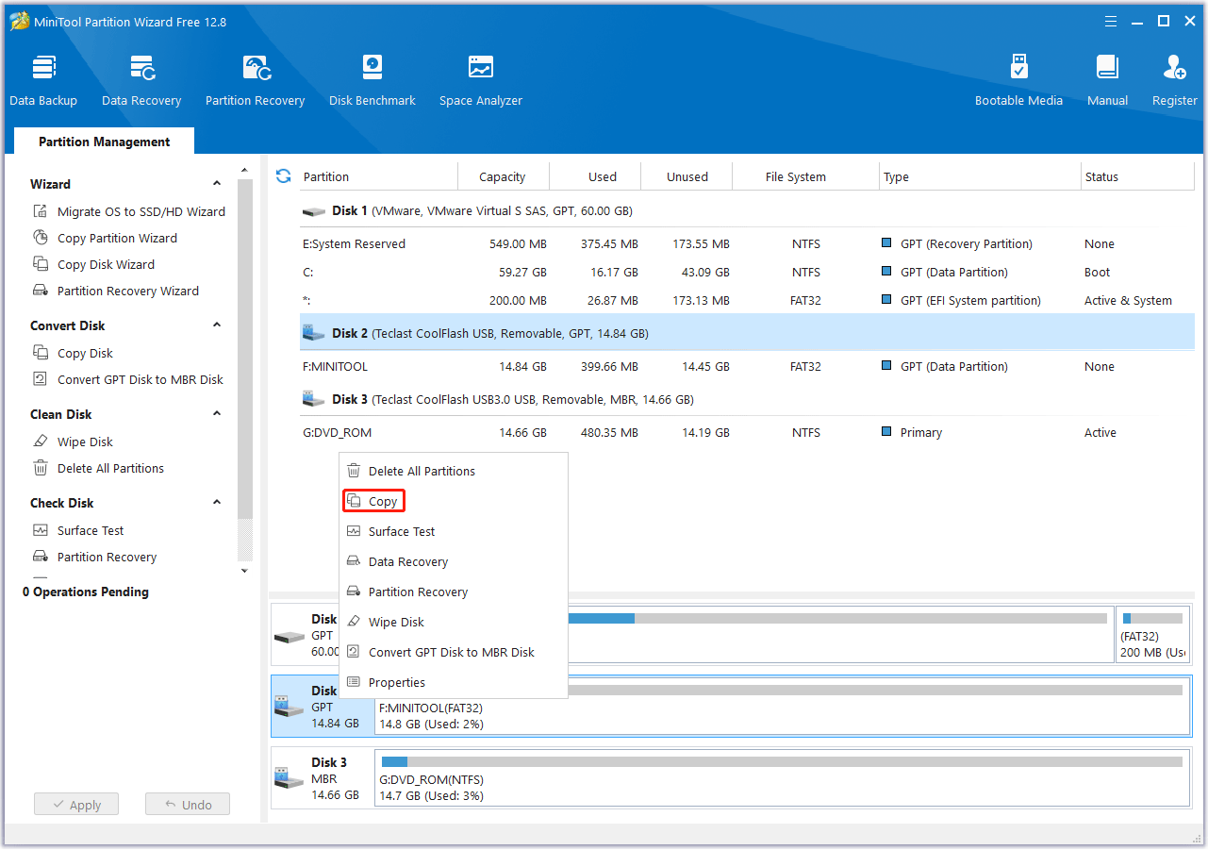1208x850 pixels.
Task: Click the Register icon
Action: (1174, 79)
